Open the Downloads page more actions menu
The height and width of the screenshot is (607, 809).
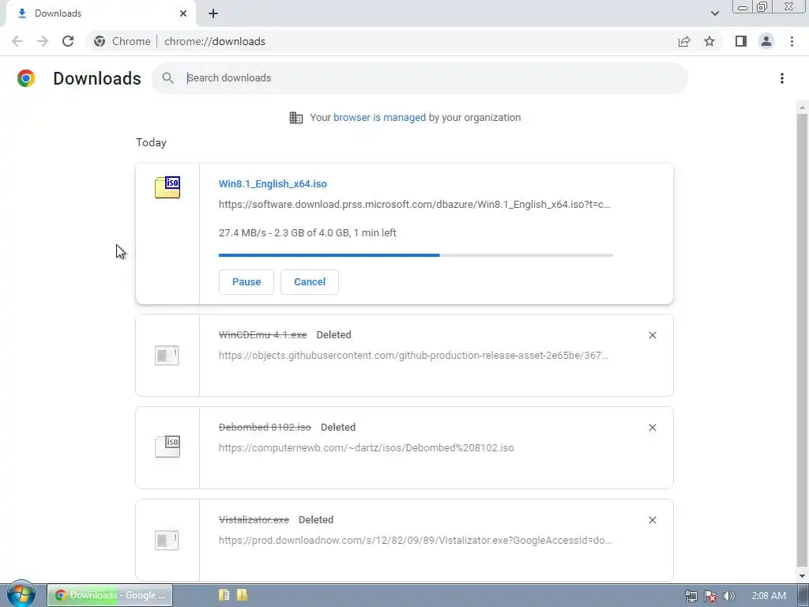pyautogui.click(x=782, y=78)
